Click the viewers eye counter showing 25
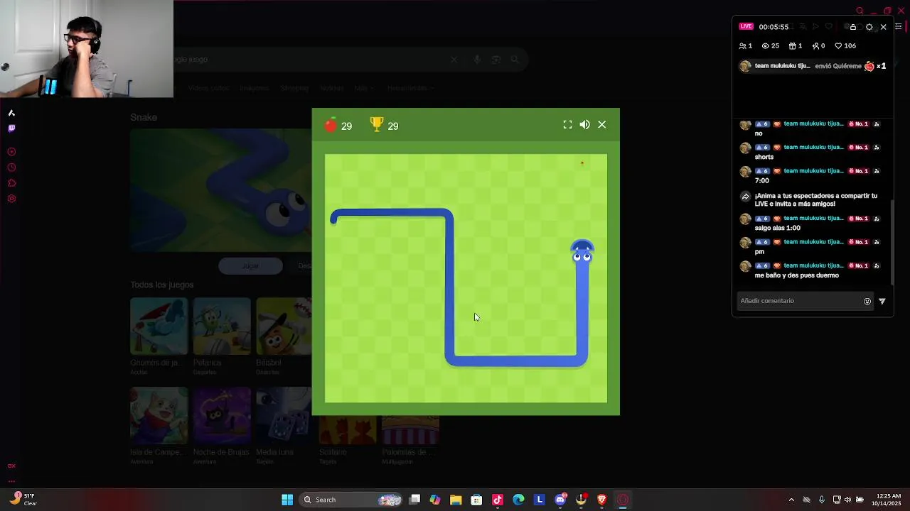This screenshot has height=511, width=910. (771, 45)
